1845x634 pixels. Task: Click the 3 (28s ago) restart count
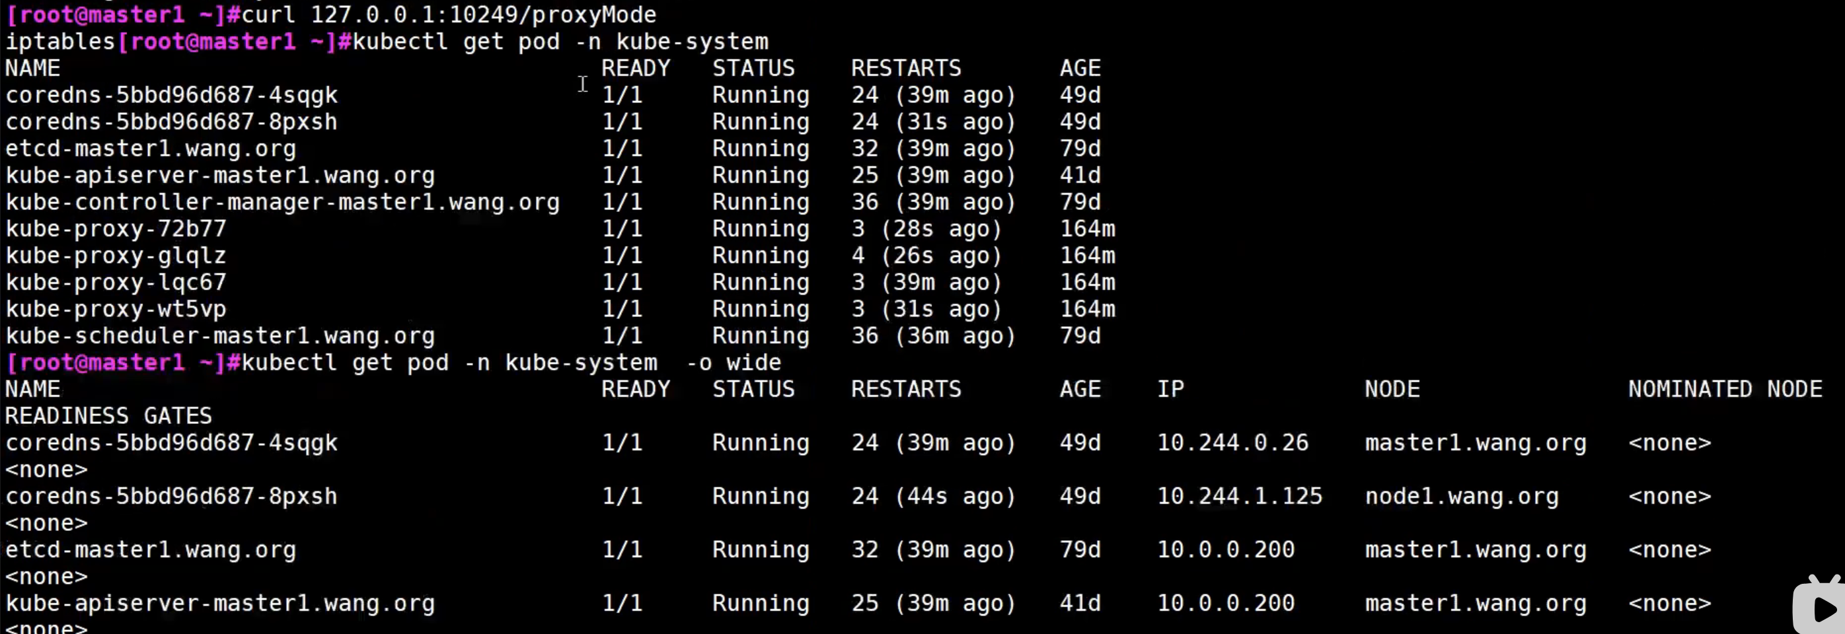tap(926, 229)
